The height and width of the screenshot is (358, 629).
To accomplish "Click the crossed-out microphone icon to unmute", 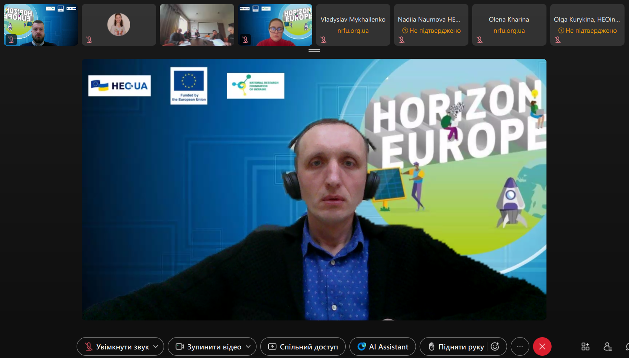I will click(89, 346).
